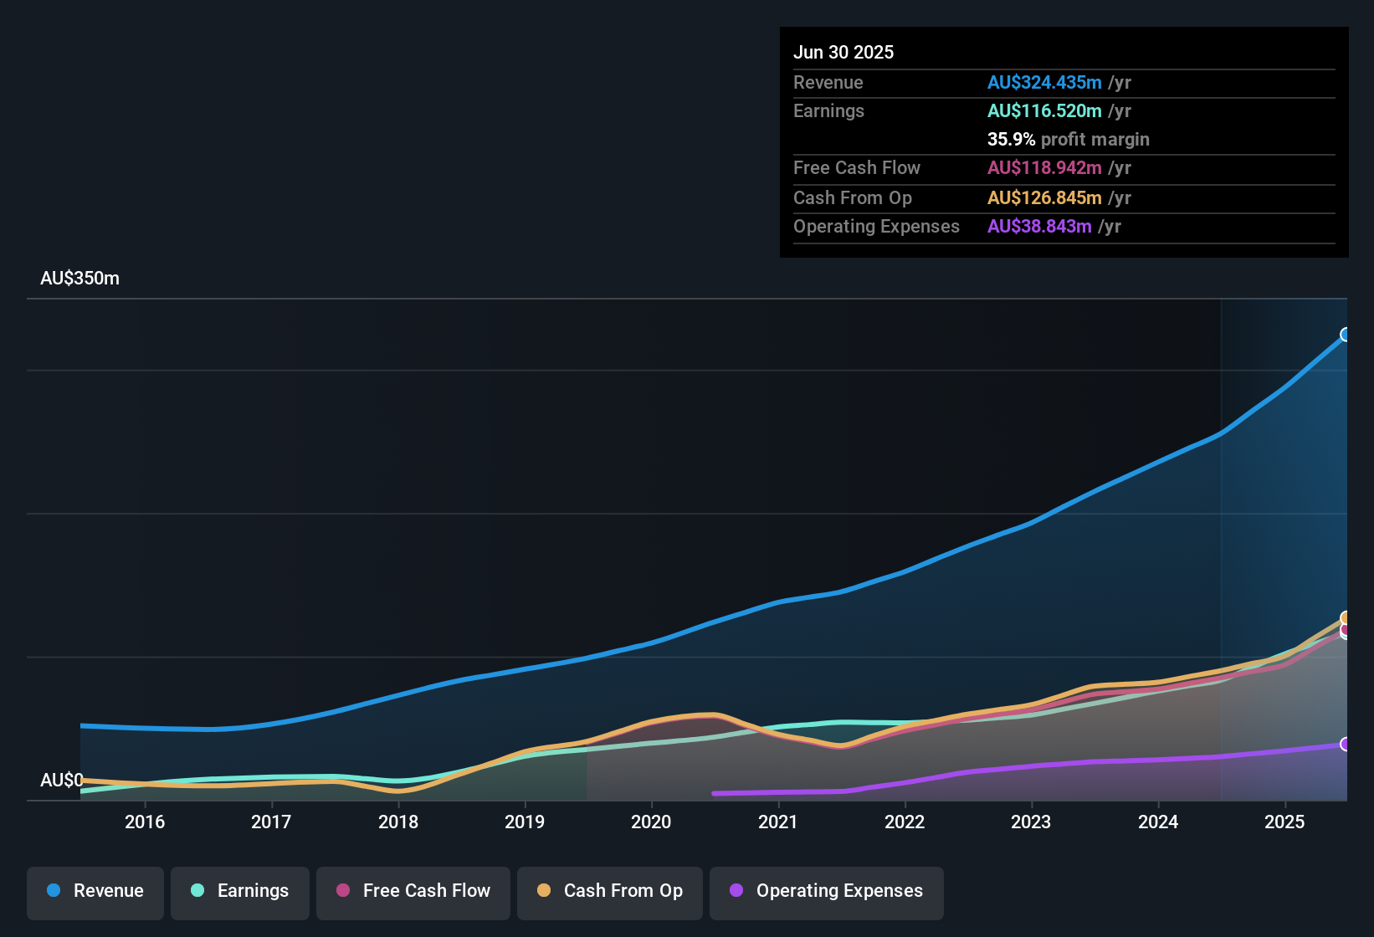Image resolution: width=1374 pixels, height=937 pixels.
Task: Select the 2020 year label
Action: [652, 822]
